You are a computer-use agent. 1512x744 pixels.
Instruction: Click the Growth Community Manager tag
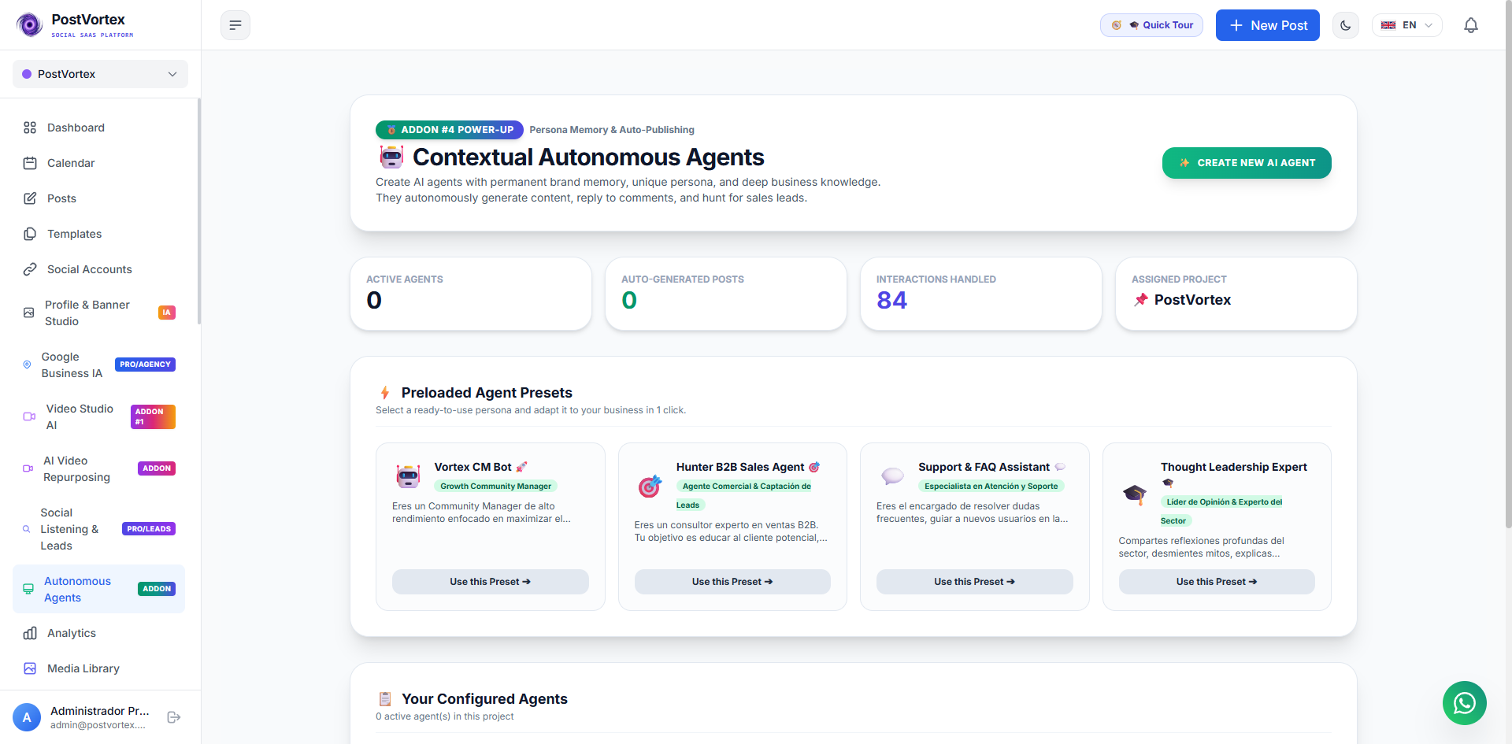coord(495,487)
